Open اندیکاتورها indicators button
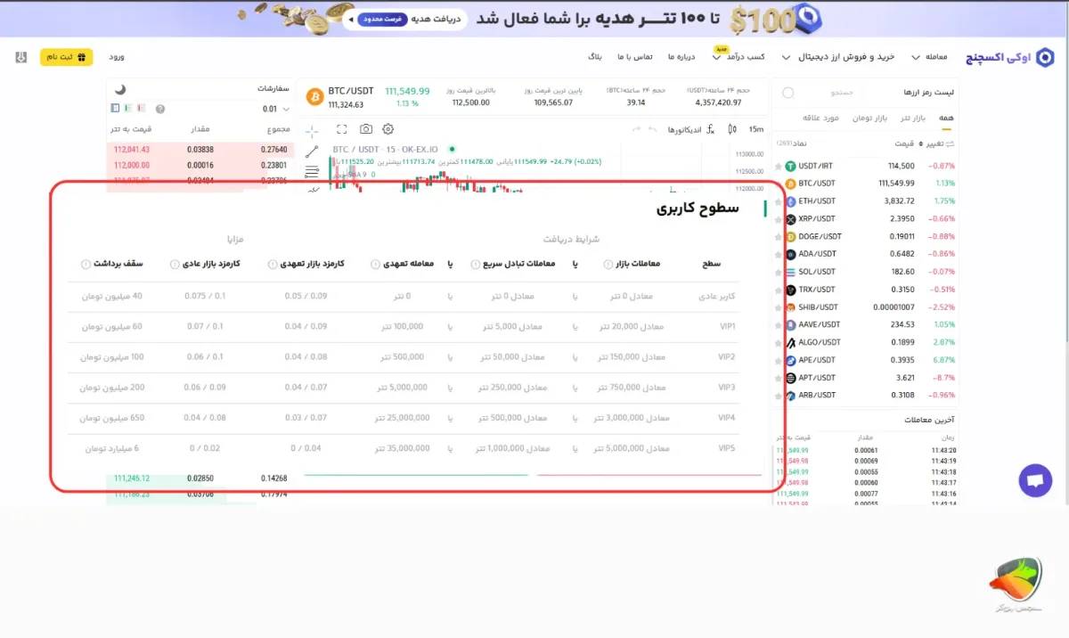The width and height of the screenshot is (1069, 638). (684, 129)
